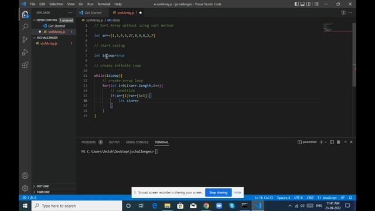This screenshot has width=375, height=211.
Task: Switch to the Output tab
Action: click(114, 142)
